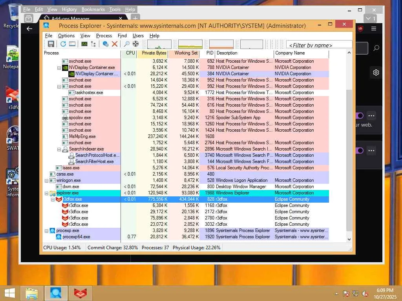Open the Find menu

click(122, 36)
